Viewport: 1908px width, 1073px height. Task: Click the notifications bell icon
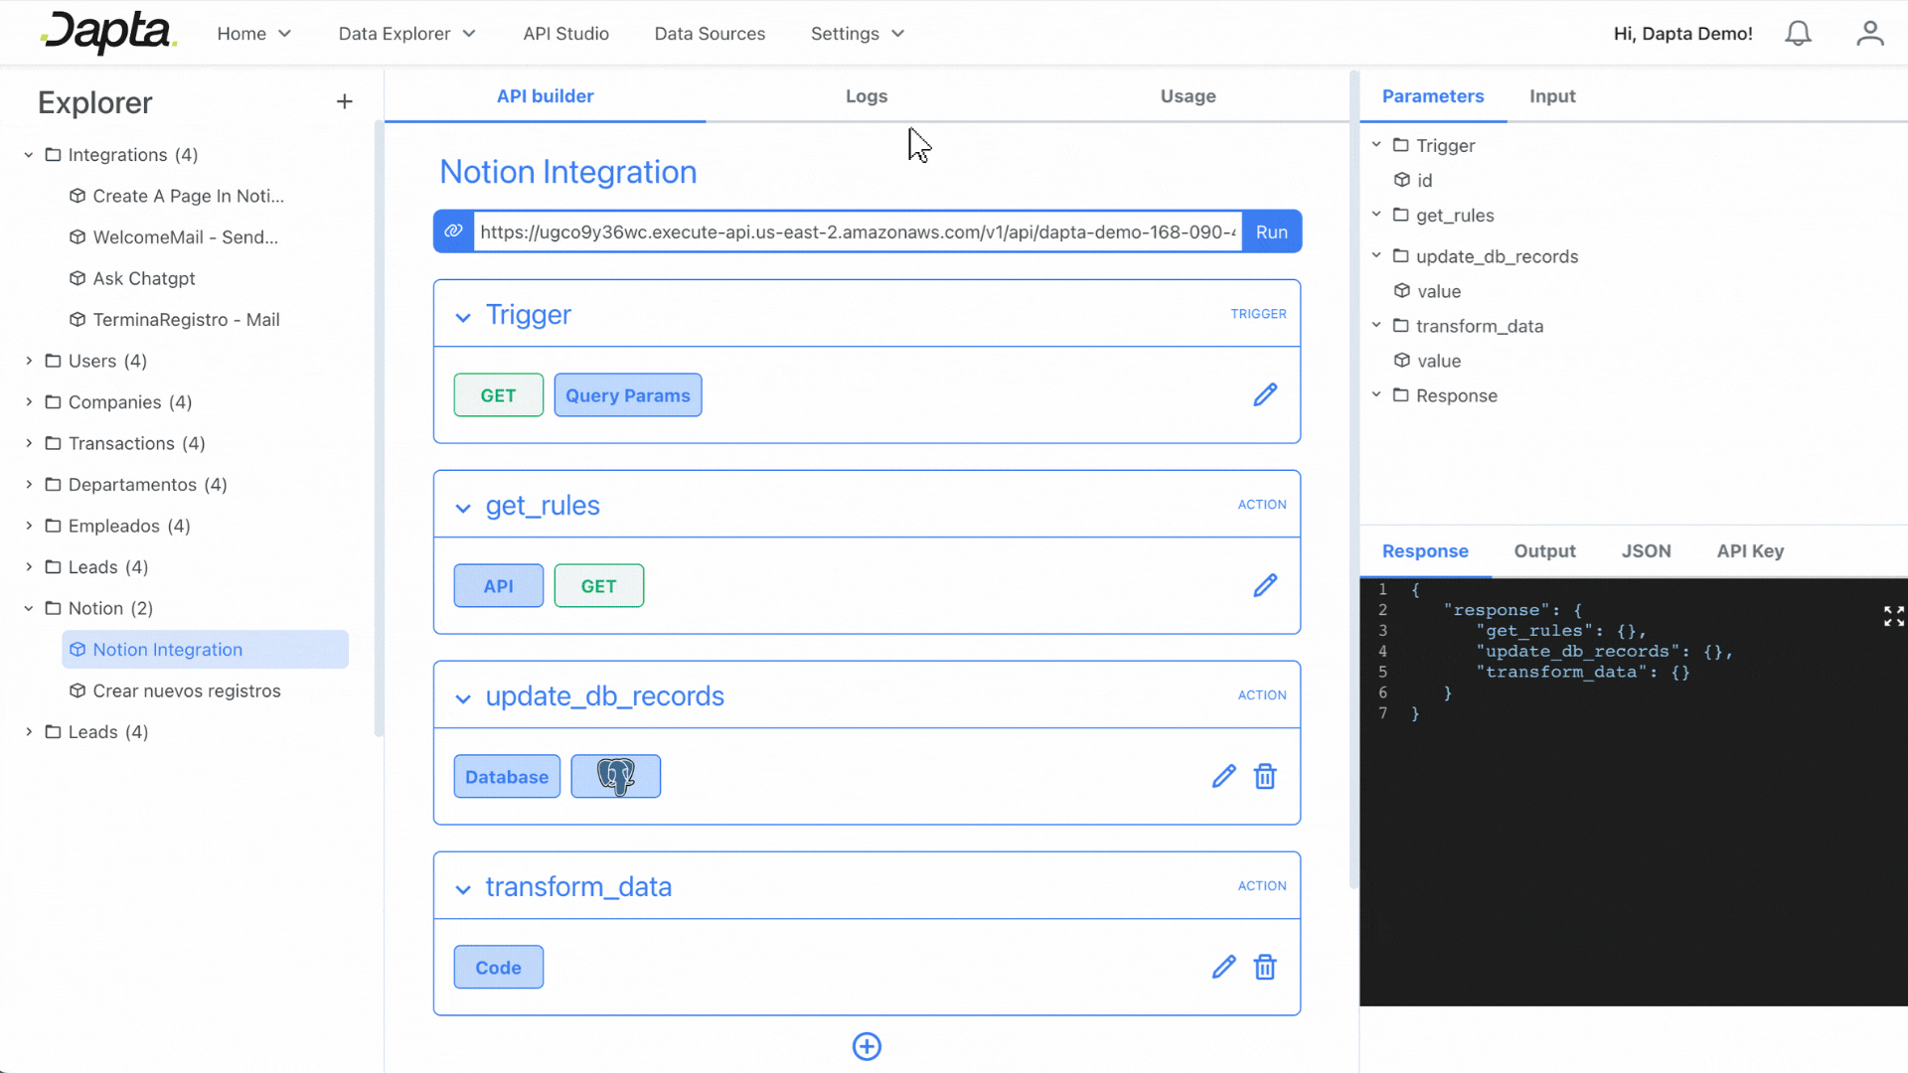pos(1798,34)
